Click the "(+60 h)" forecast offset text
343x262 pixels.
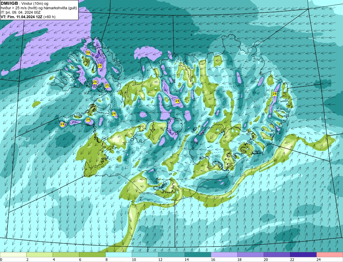(49, 17)
